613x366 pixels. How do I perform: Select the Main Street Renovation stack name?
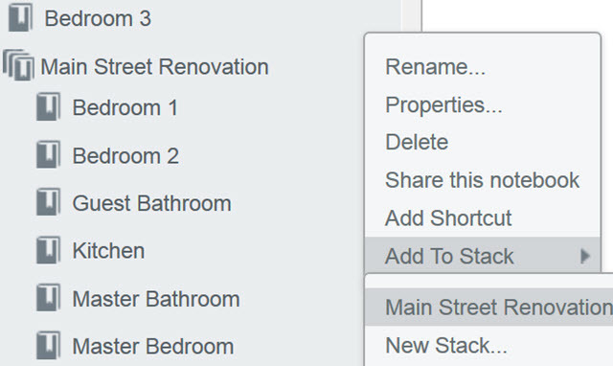[154, 66]
